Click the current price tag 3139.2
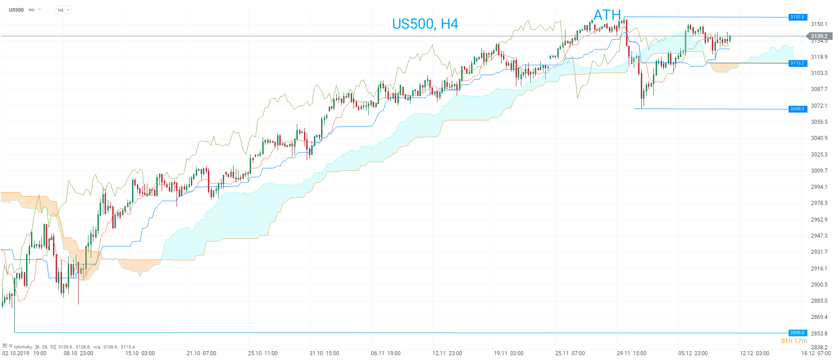The height and width of the screenshot is (361, 838). click(x=819, y=36)
